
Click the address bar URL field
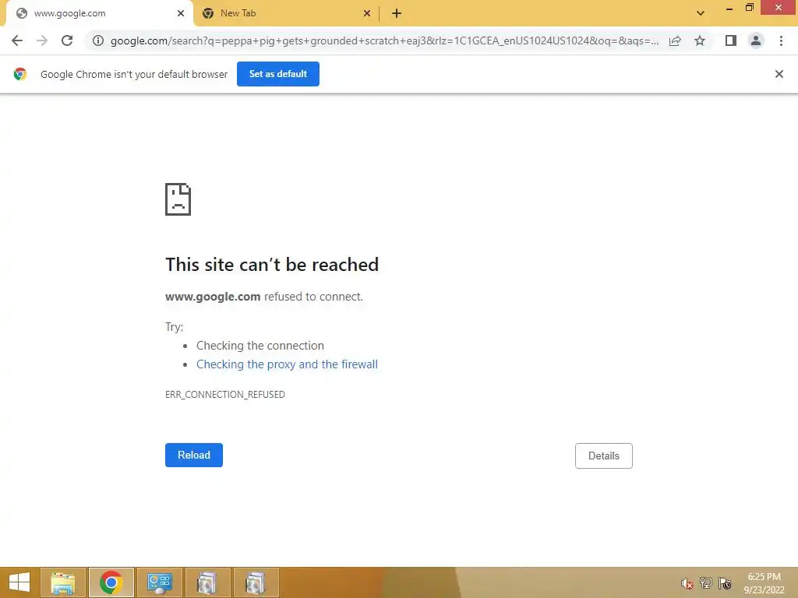coord(384,40)
